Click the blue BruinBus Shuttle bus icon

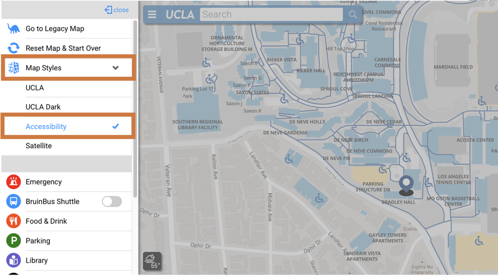click(x=13, y=202)
